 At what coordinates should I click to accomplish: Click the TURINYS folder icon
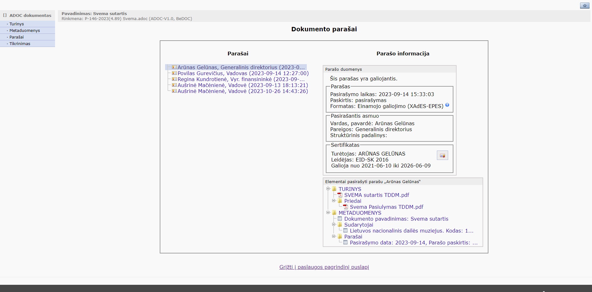click(334, 189)
